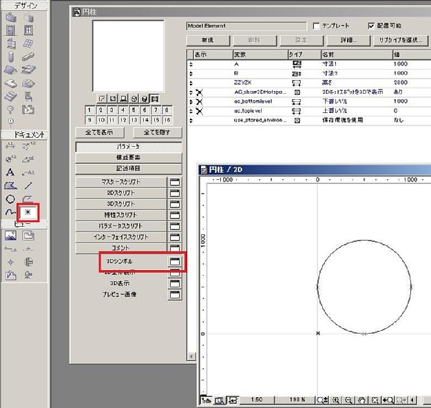This screenshot has height=408, width=431.
Task: Click the zoom in magnifier icon
Action: (335, 400)
